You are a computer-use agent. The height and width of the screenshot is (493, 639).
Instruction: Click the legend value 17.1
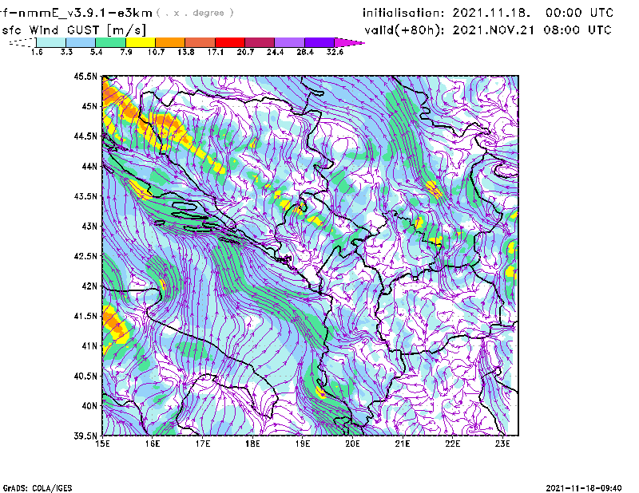tap(216, 52)
